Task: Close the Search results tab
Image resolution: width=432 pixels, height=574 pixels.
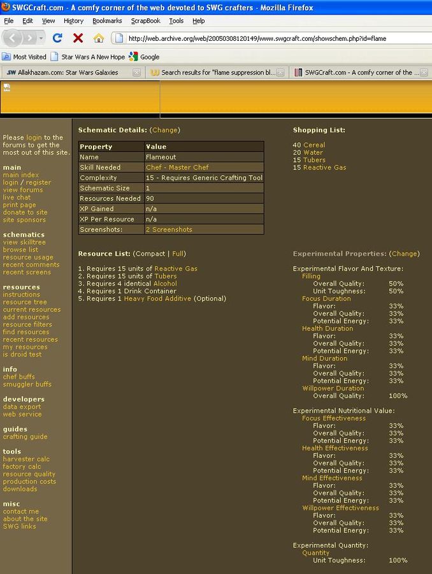Action: point(280,73)
